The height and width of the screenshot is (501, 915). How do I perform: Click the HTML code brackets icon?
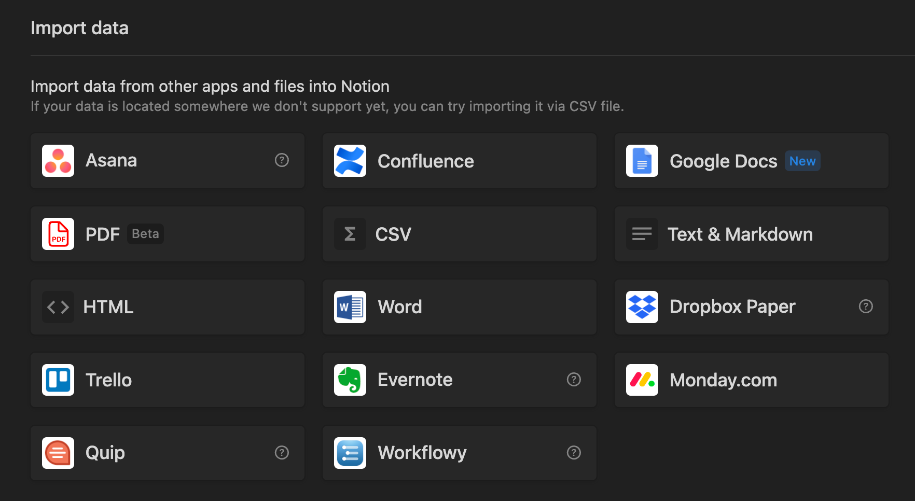click(58, 307)
